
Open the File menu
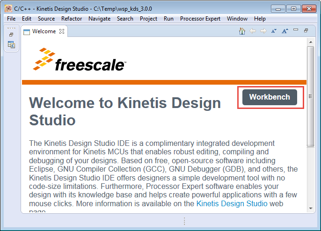pos(11,19)
